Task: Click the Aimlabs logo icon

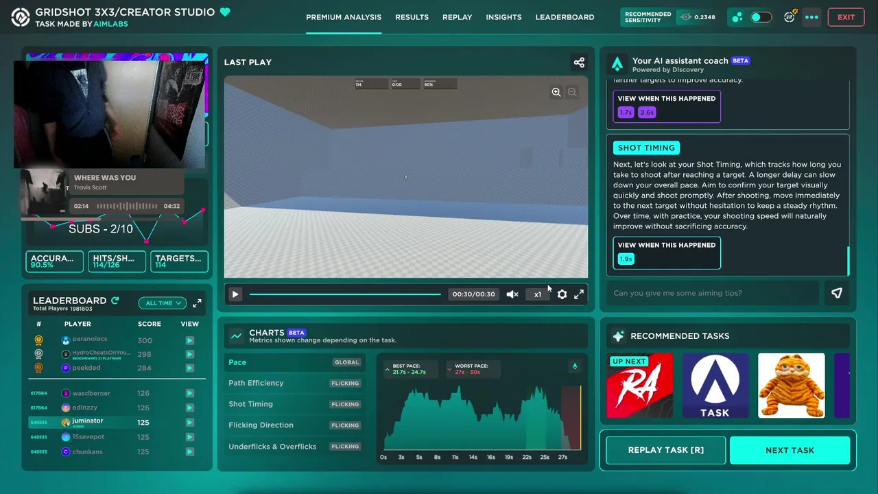Action: click(21, 18)
